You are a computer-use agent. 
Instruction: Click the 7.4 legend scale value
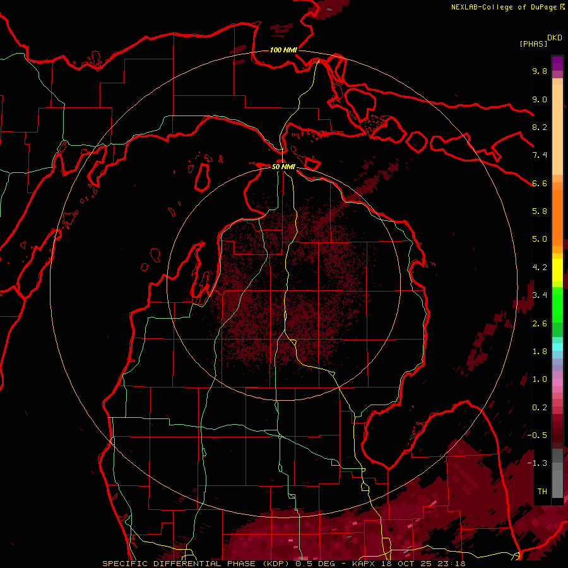pyautogui.click(x=540, y=155)
